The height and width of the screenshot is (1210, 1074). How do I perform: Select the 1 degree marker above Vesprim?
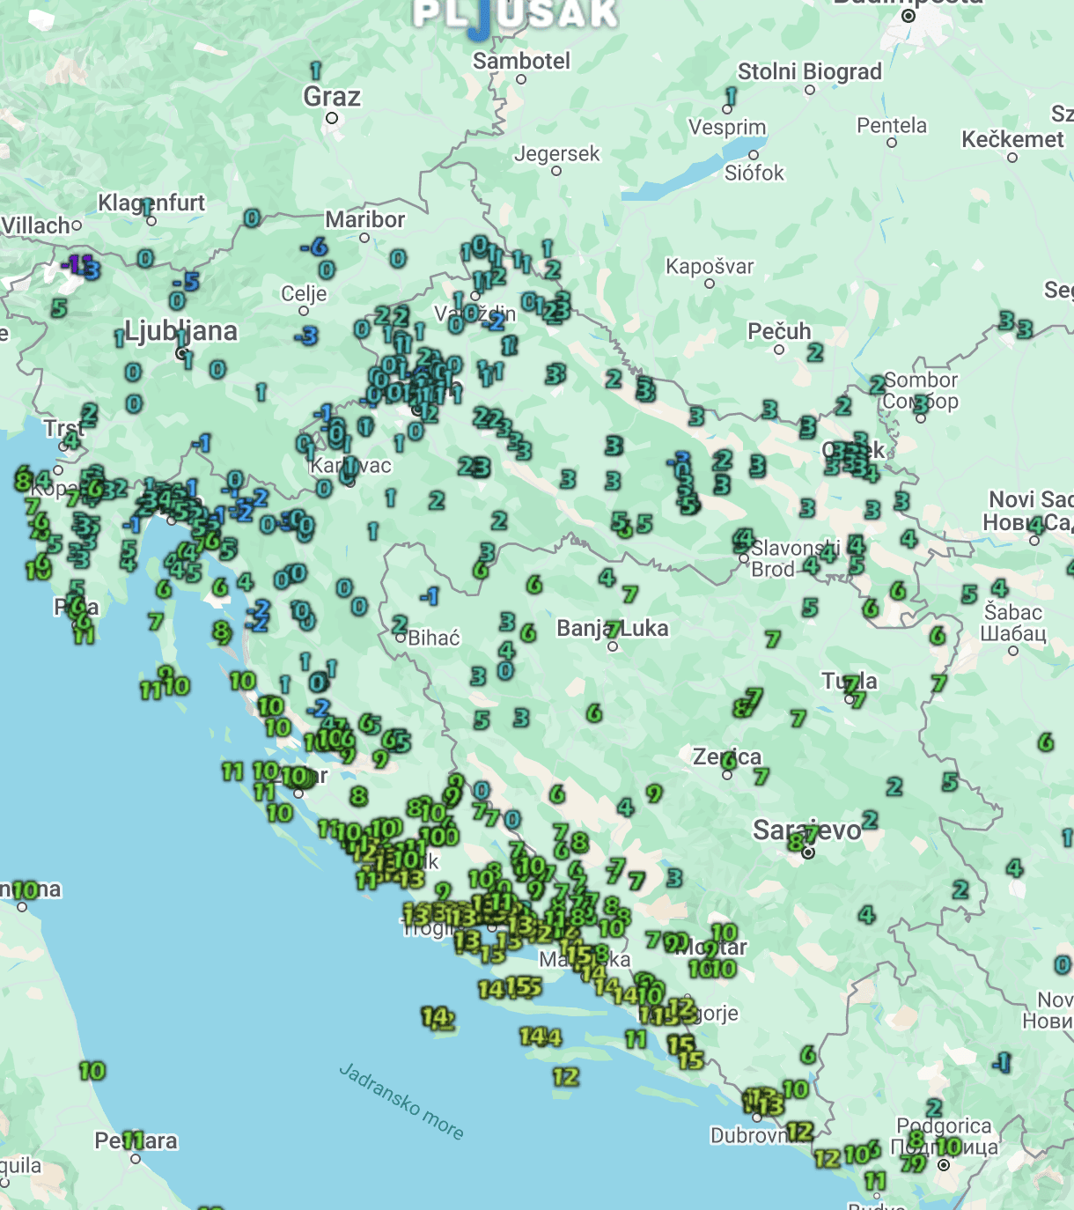click(731, 96)
